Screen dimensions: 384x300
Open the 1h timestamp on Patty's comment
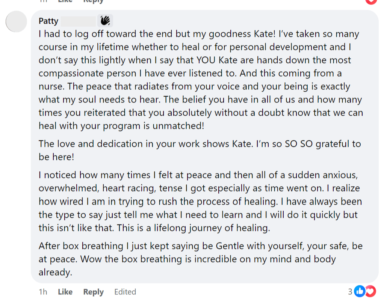tap(43, 292)
